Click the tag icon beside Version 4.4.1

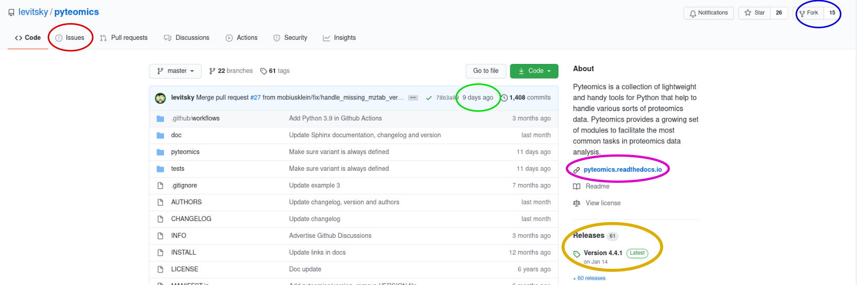tap(577, 254)
